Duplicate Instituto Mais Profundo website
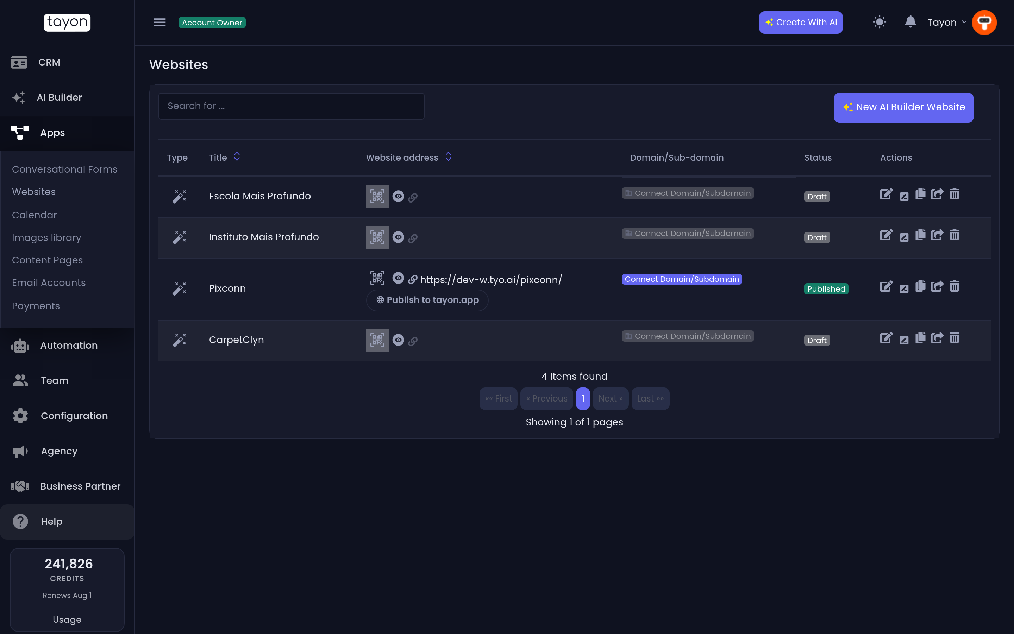Viewport: 1014px width, 634px height. pos(920,235)
